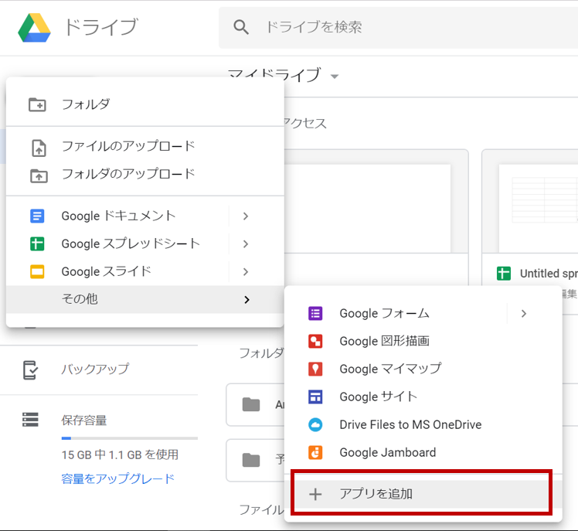The width and height of the screenshot is (578, 531).
Task: Expand the Google スプレッドシート submenu arrow
Action: coord(246,243)
